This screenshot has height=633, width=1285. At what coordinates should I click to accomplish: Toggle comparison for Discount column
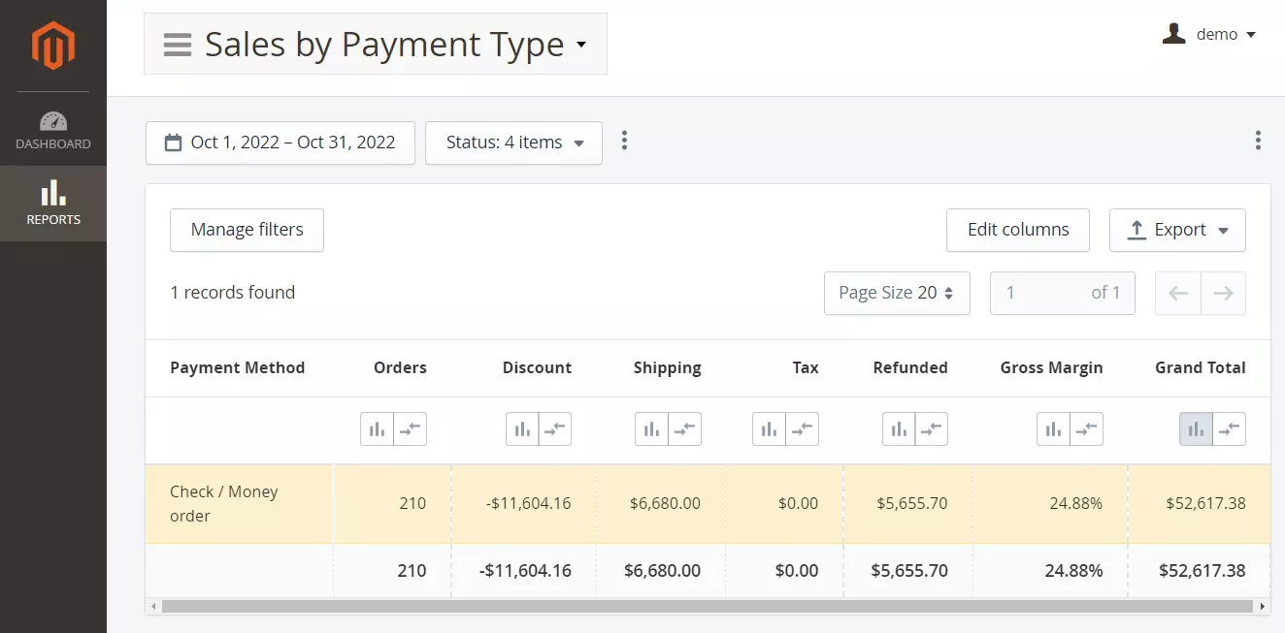(x=555, y=428)
